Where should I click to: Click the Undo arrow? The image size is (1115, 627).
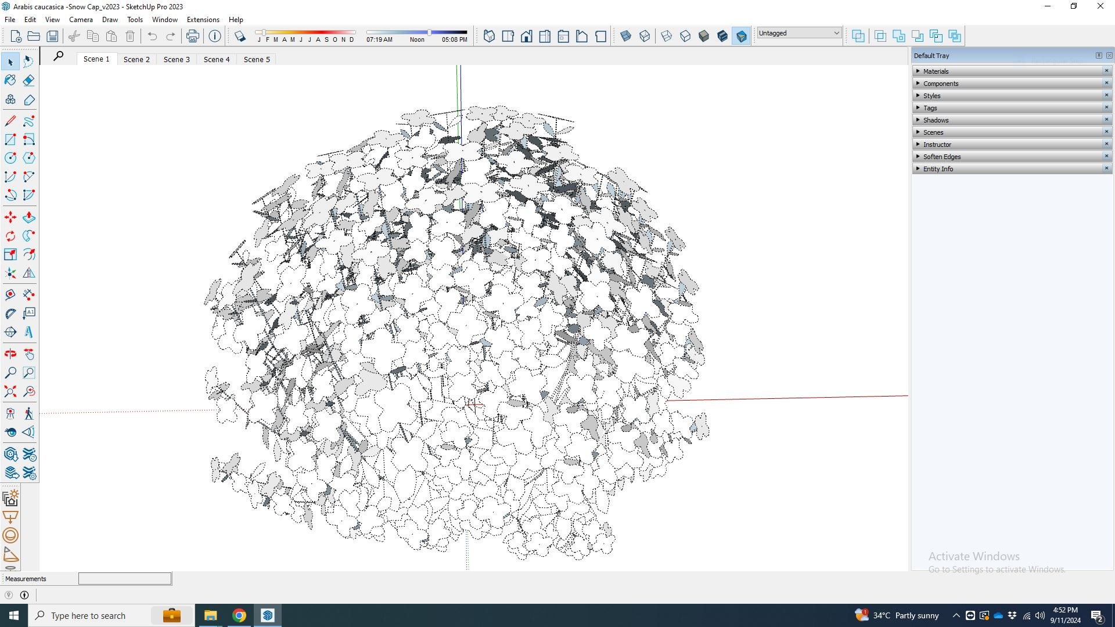pyautogui.click(x=152, y=36)
